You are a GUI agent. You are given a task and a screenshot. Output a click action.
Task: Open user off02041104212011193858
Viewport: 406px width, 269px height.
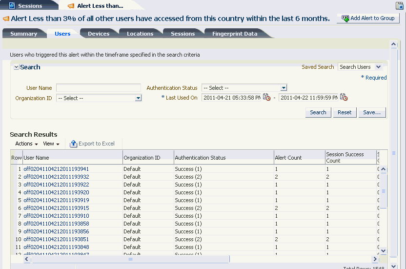(56, 224)
